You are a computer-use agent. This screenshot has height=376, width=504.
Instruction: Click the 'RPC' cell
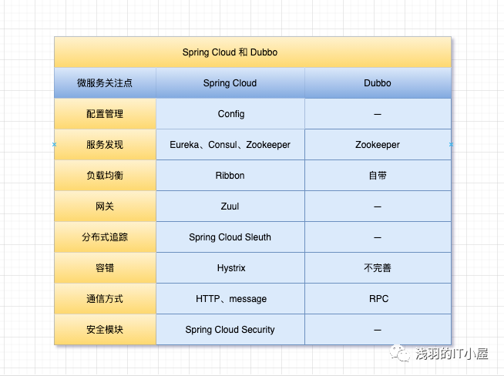click(378, 299)
